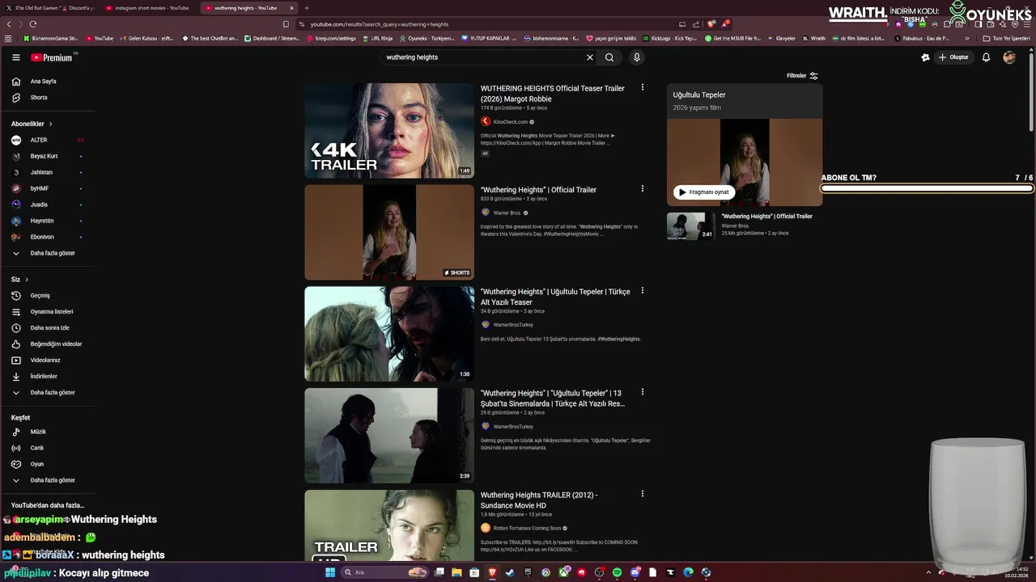The height and width of the screenshot is (582, 1036).
Task: Open the Siz section chevron
Action: click(27, 280)
